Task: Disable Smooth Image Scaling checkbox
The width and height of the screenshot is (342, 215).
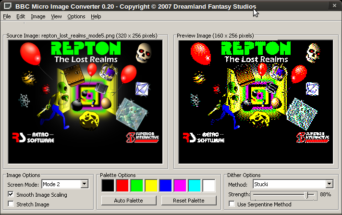Action: (x=11, y=194)
